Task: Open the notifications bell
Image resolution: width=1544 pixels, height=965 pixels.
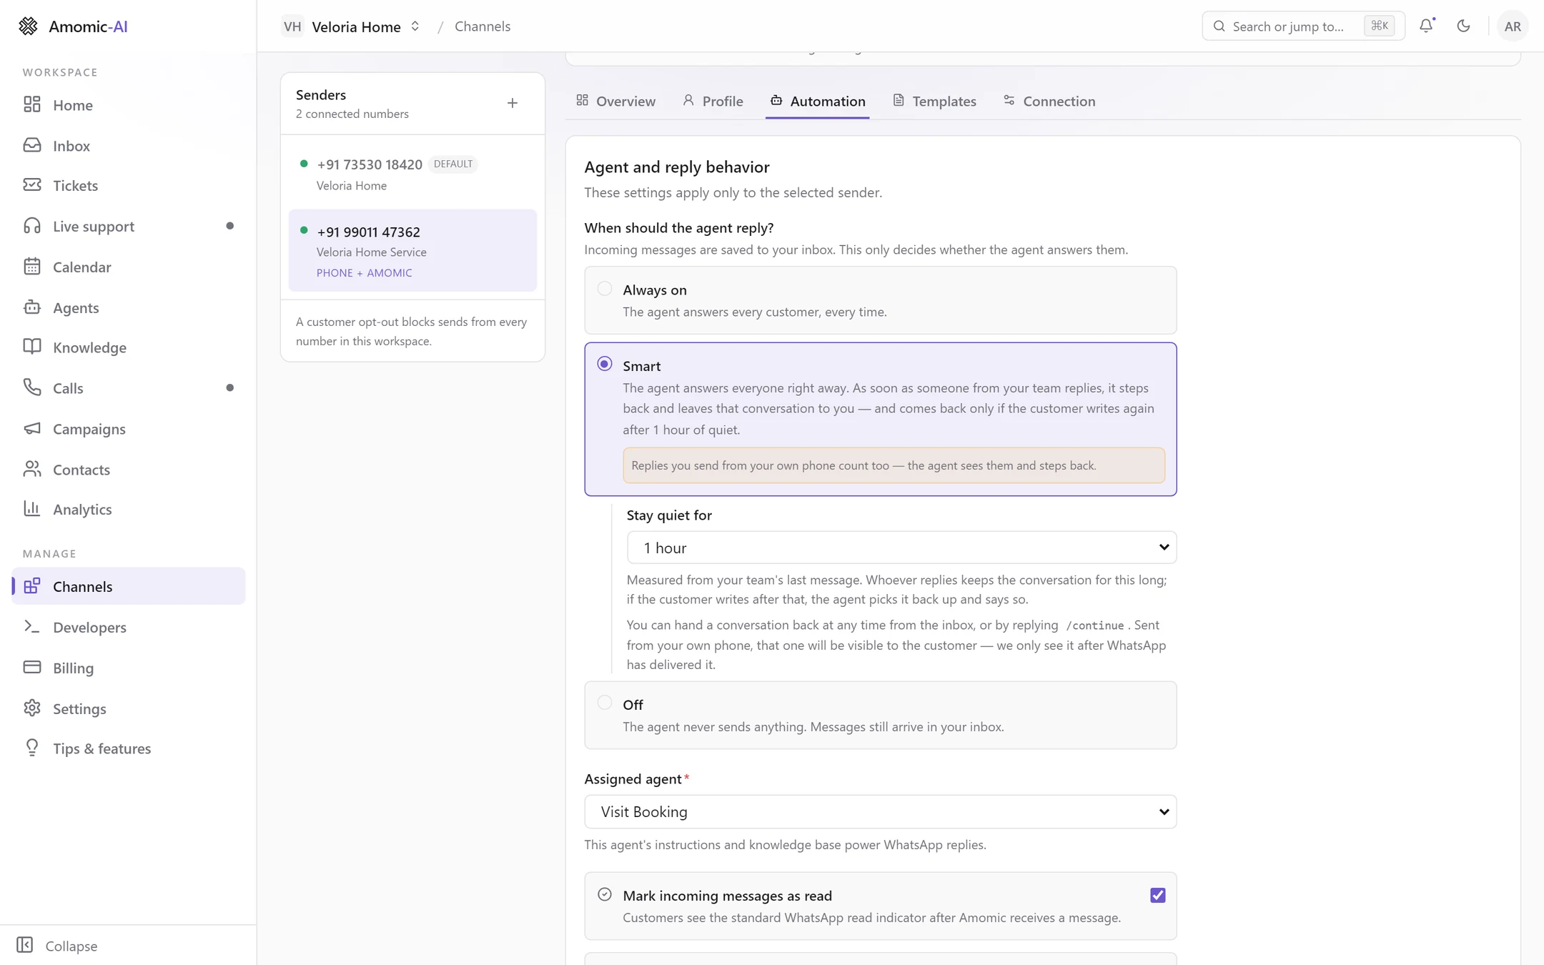Action: coord(1426,26)
